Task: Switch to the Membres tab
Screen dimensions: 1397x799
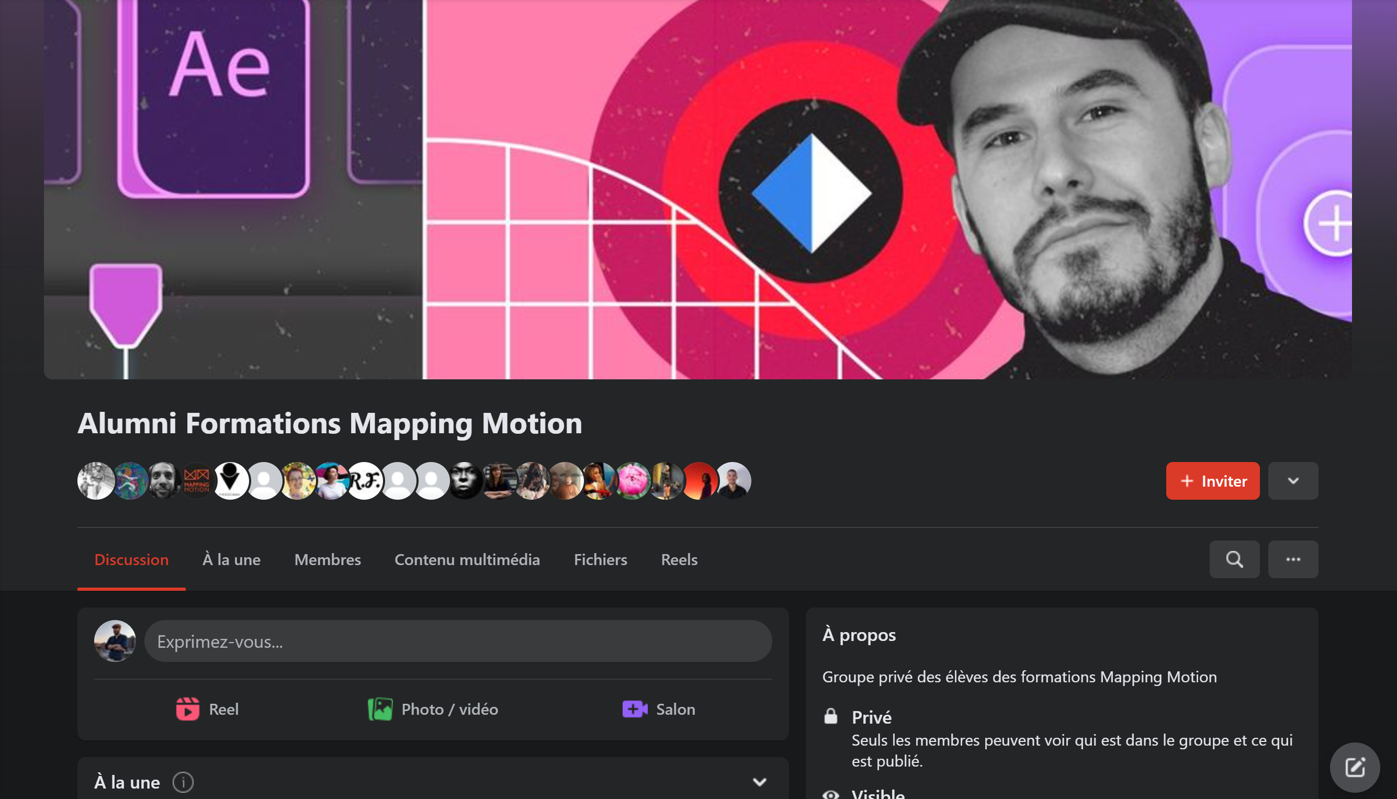Action: point(327,559)
